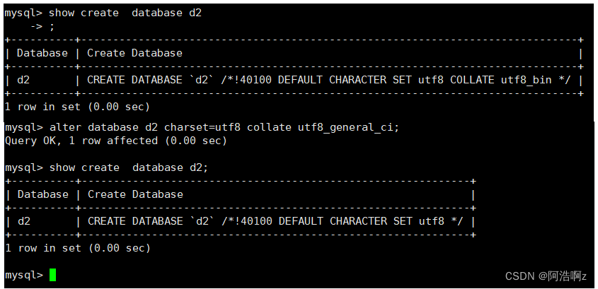The image size is (598, 289).
Task: Click the second "show create database d2;" command
Action: [129, 167]
